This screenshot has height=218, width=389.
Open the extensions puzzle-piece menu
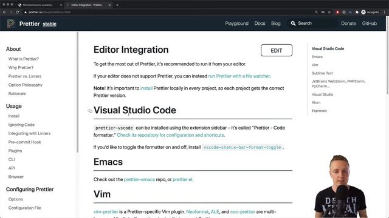pyautogui.click(x=357, y=12)
